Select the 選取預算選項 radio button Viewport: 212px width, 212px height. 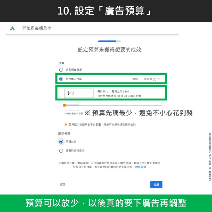point(61,70)
